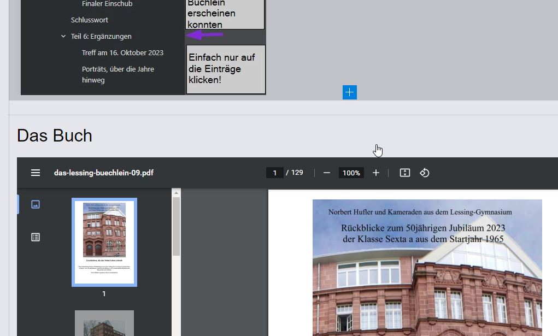Viewport: 558px width, 336px height.
Task: Open Treff am 16. Oktober 2023 entry
Action: 122,52
